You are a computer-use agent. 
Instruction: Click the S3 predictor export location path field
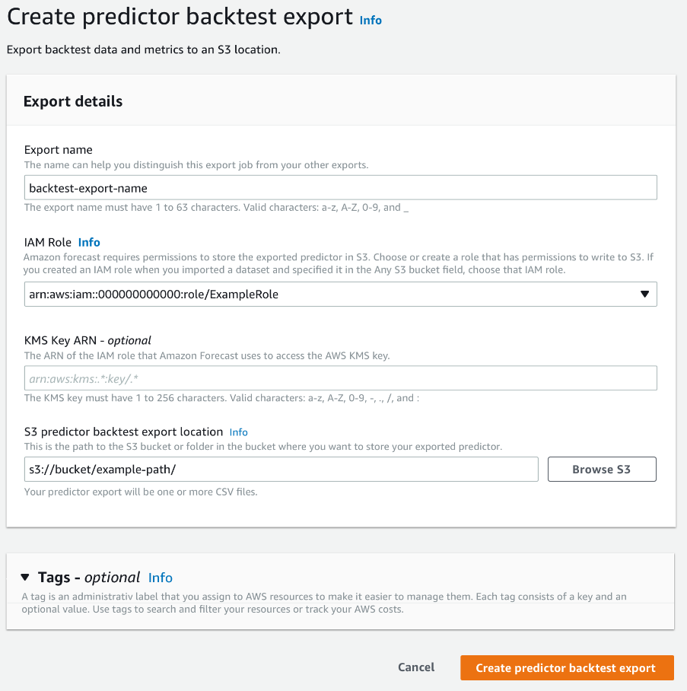[281, 469]
